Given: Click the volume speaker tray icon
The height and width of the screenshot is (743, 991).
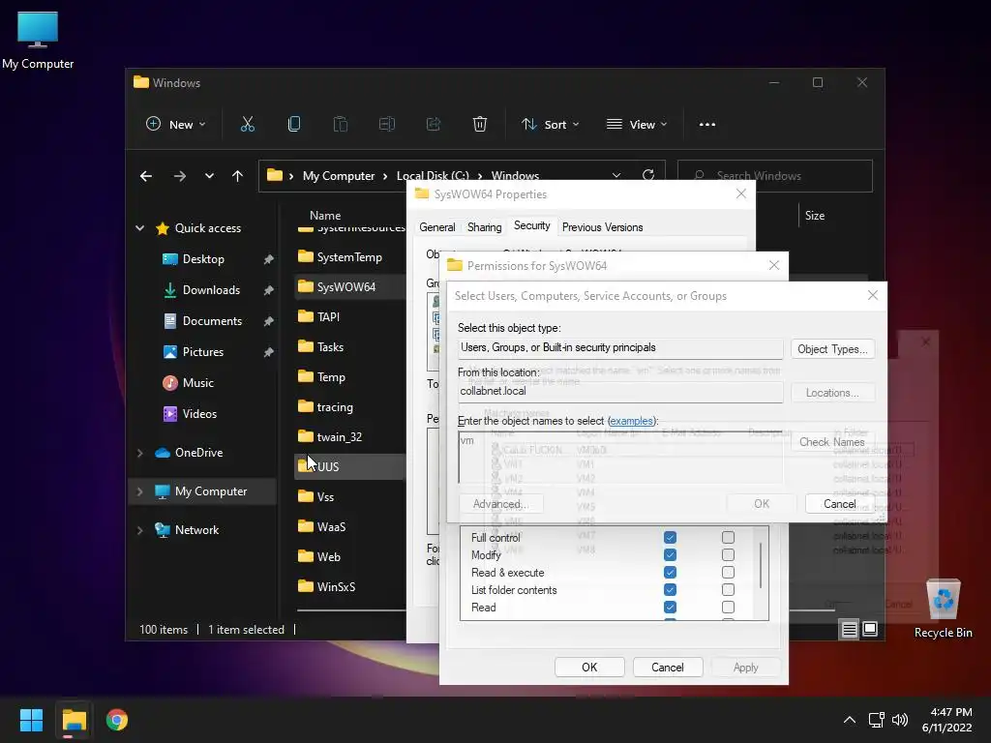Looking at the screenshot, I should (900, 720).
